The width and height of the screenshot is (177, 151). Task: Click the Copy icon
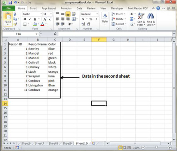(15, 19)
